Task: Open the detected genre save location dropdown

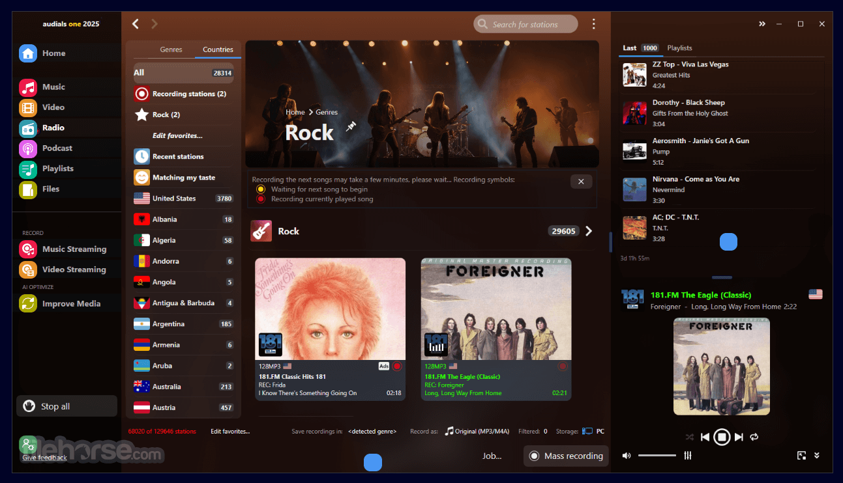Action: [x=372, y=431]
